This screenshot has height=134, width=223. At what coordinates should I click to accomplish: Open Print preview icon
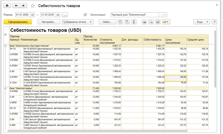click(x=151, y=22)
